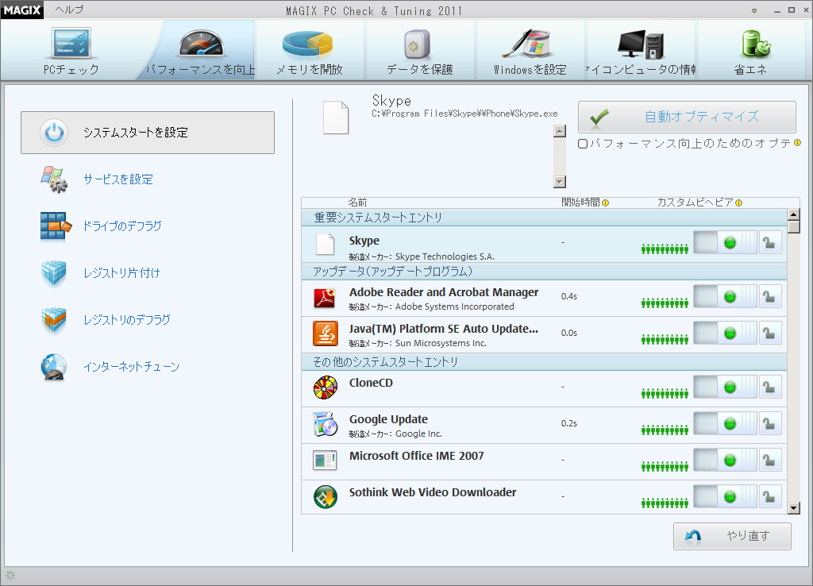The image size is (813, 586).
Task: Click the registry defrag cube icon
Action: (x=54, y=320)
